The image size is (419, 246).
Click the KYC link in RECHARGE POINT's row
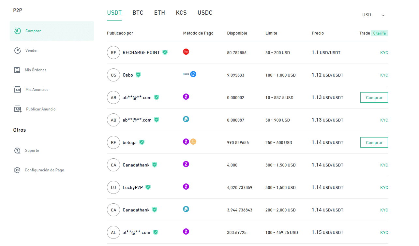tap(384, 52)
